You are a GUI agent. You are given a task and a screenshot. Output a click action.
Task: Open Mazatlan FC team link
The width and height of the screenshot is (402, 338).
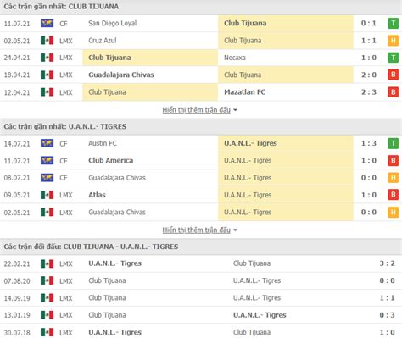(x=245, y=92)
